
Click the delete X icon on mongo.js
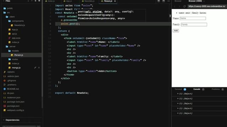[x=39, y=67]
